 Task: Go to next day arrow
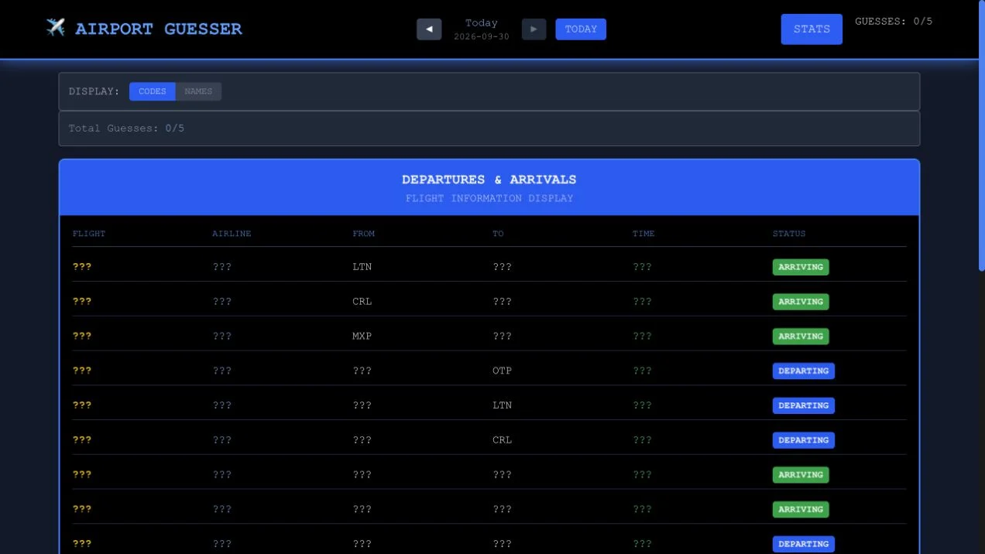(x=534, y=29)
